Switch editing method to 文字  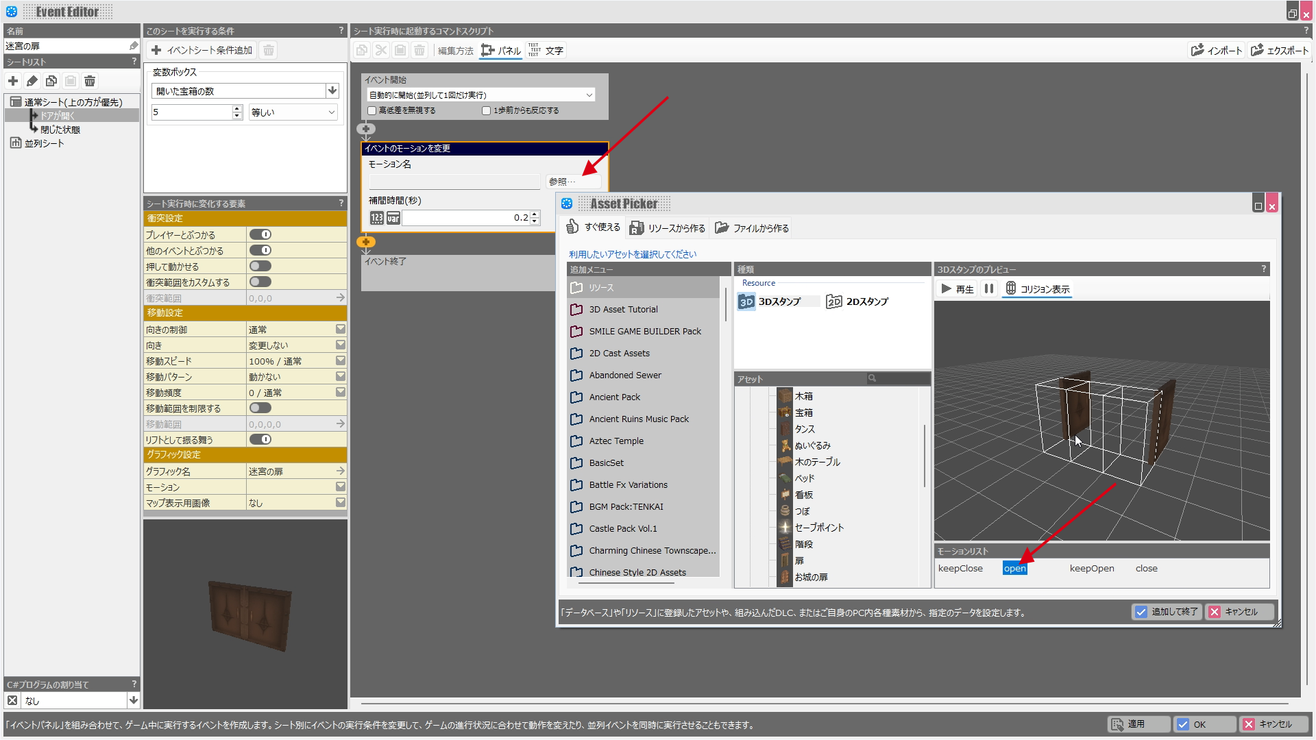point(546,50)
